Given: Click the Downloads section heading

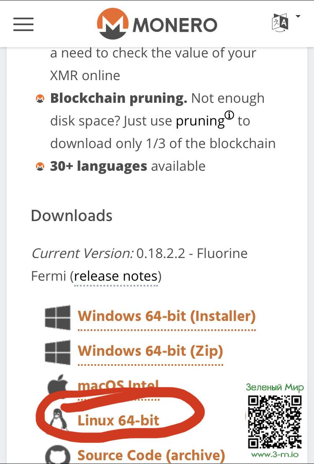Looking at the screenshot, I should [72, 216].
